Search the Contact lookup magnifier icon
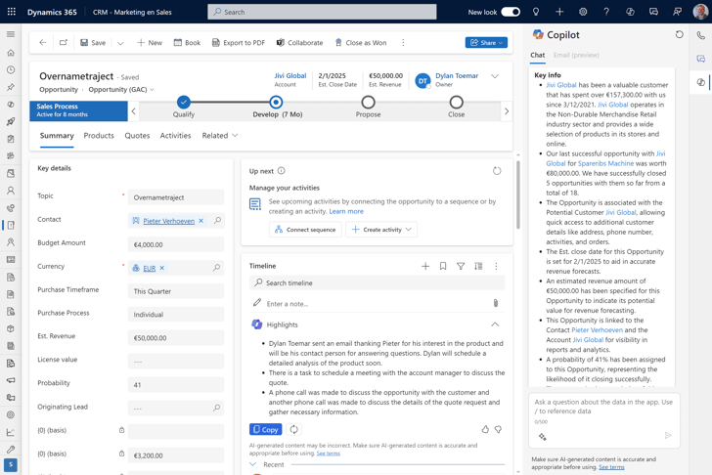Image resolution: width=712 pixels, height=475 pixels. (217, 221)
